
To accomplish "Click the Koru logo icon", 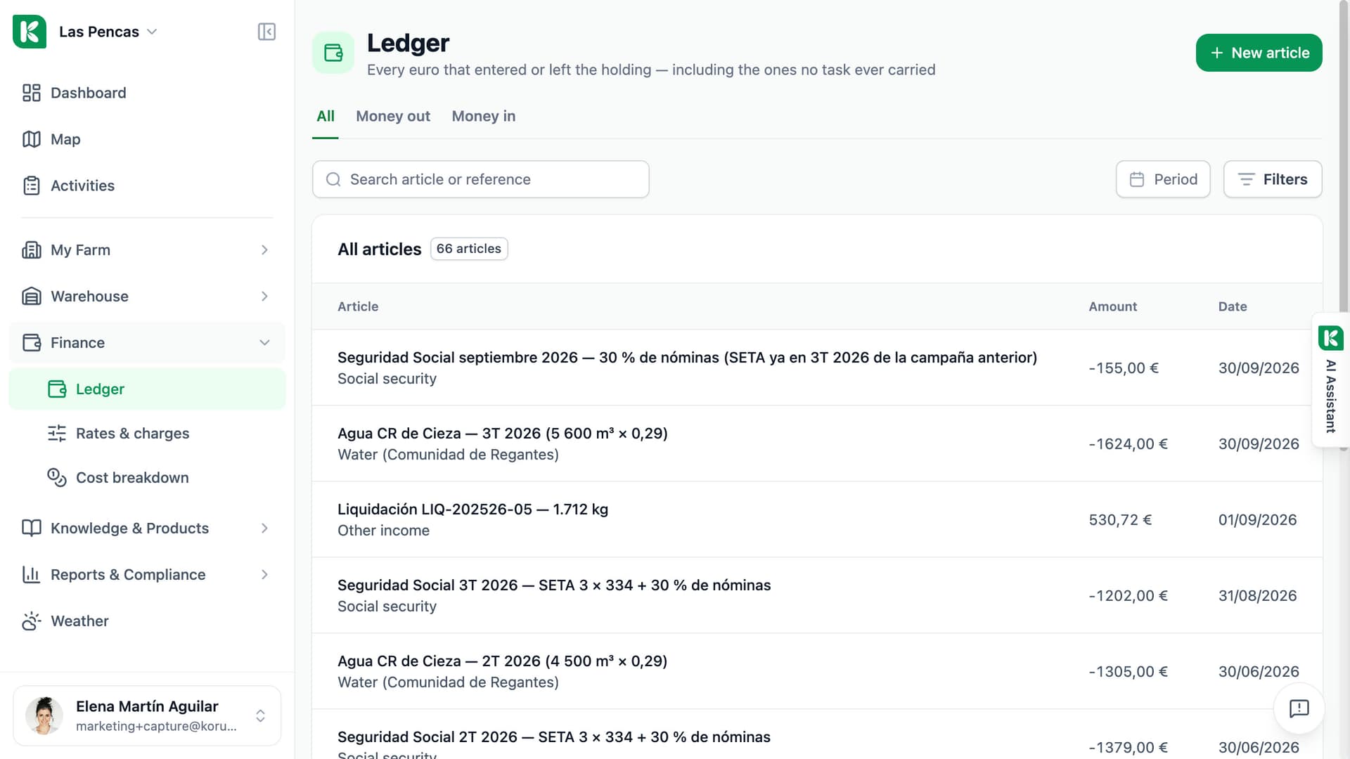I will pyautogui.click(x=30, y=32).
